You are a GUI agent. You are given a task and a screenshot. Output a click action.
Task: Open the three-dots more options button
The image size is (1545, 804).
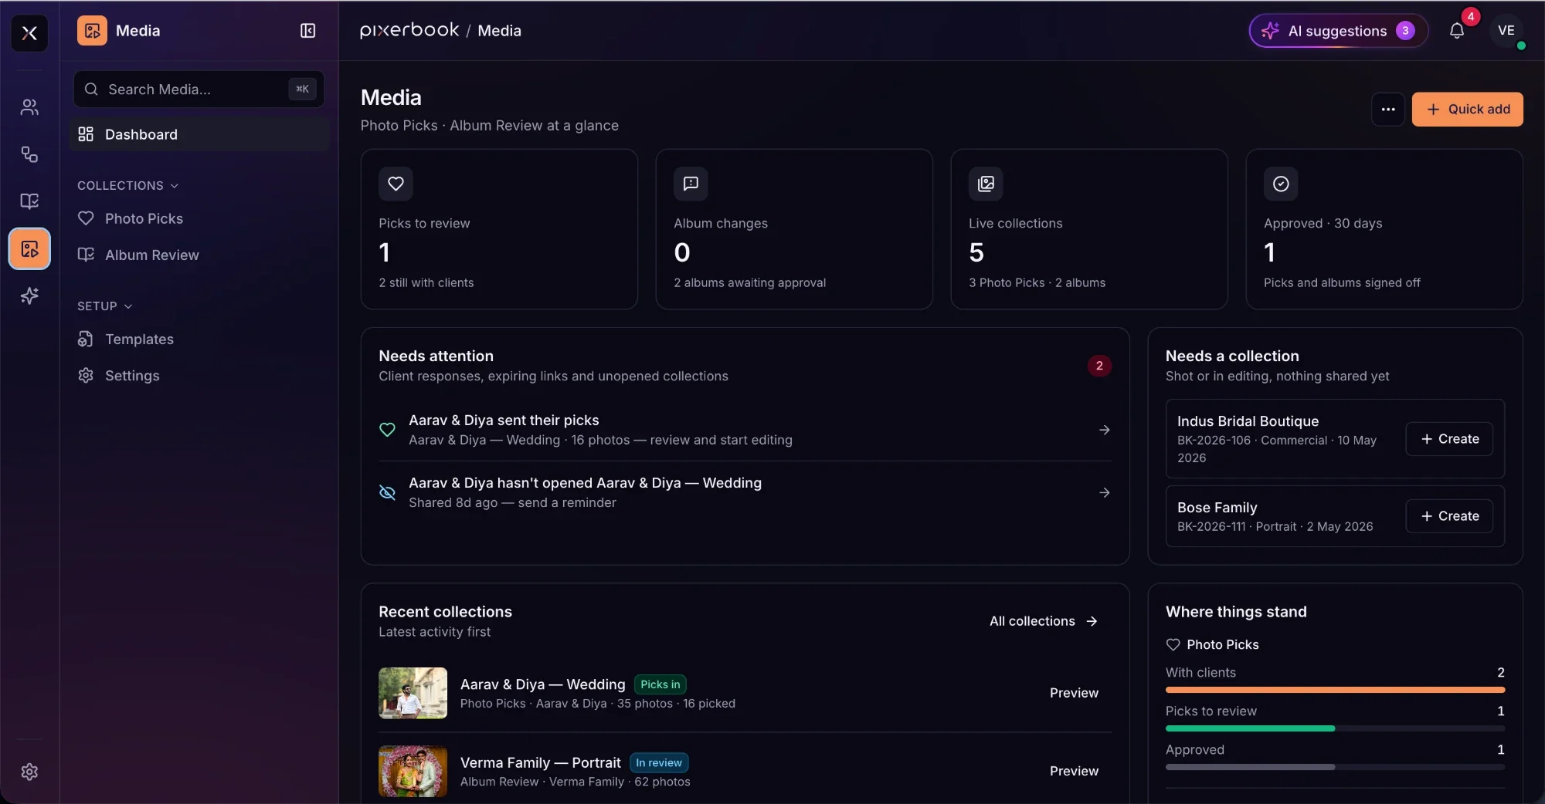(x=1388, y=110)
